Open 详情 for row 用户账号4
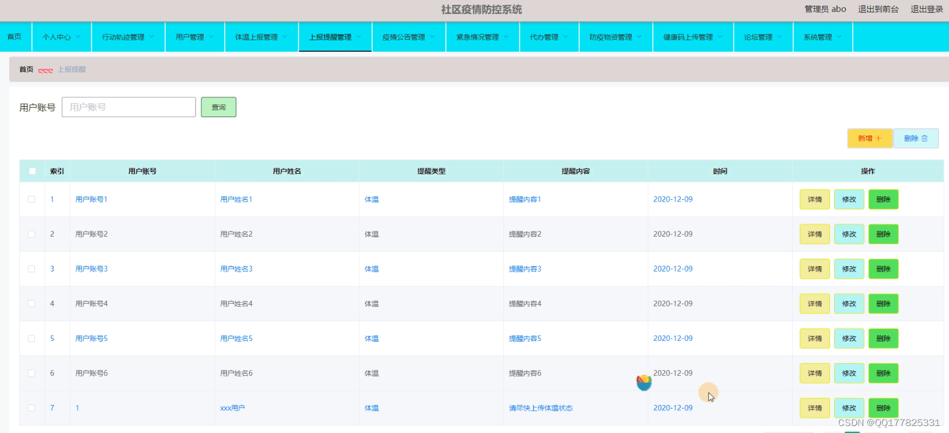Screen dimensions: 949x433 coord(815,304)
